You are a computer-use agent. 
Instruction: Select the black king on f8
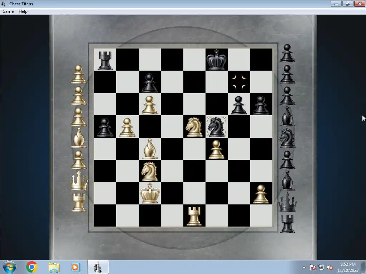coord(216,60)
